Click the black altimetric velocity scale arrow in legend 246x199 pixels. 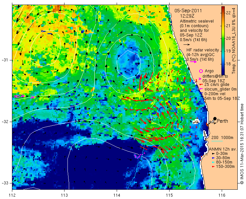187,45
